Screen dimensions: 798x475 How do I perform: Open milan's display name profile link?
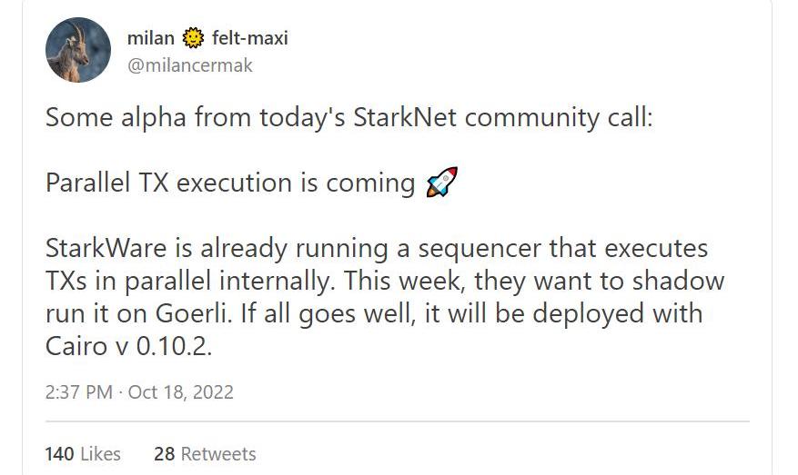(x=151, y=38)
